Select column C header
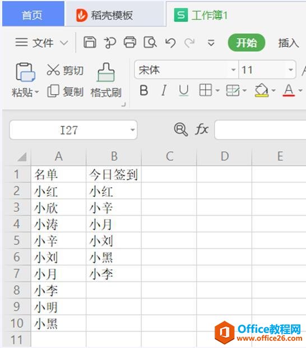Image resolution: width=306 pixels, height=348 pixels. tap(169, 156)
